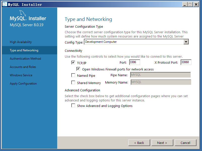This screenshot has height=151, width=202.
Task: Open Accounts and Roles step
Action: click(x=23, y=67)
